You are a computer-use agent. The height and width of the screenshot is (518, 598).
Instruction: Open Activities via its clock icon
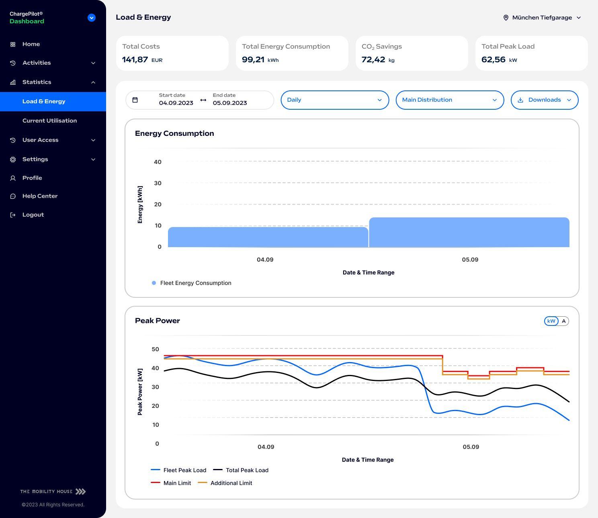point(12,63)
